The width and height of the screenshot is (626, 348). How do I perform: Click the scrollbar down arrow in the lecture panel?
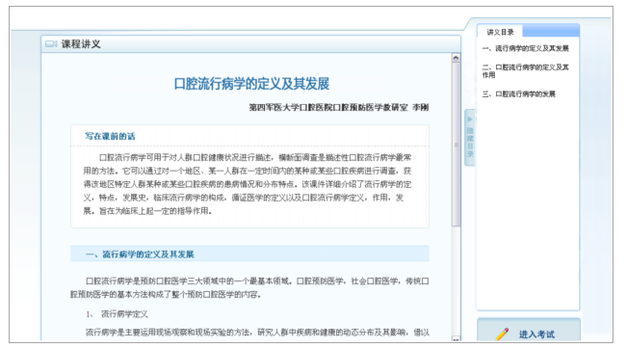(x=456, y=338)
